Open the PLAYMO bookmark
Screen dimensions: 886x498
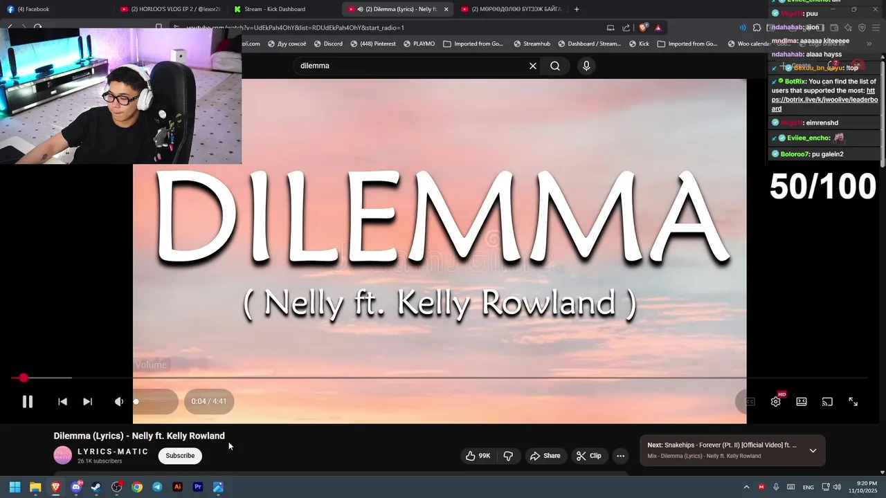point(419,44)
